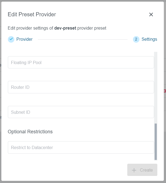Close the Edit Preset Provider dialog
The width and height of the screenshot is (166, 183).
tap(151, 15)
